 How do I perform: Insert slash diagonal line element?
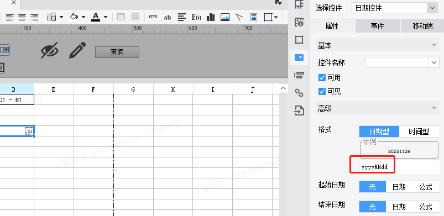(x=239, y=17)
